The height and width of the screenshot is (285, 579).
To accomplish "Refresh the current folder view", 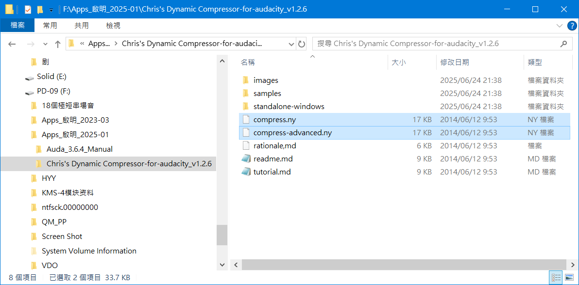I will point(301,44).
